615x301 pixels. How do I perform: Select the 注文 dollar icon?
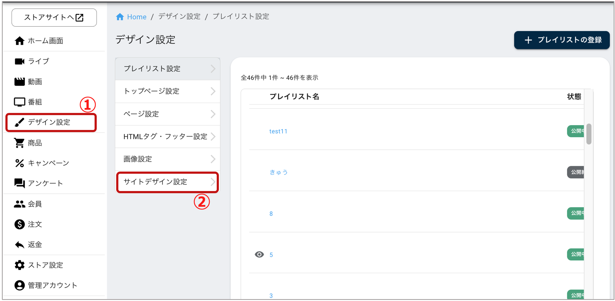[19, 224]
